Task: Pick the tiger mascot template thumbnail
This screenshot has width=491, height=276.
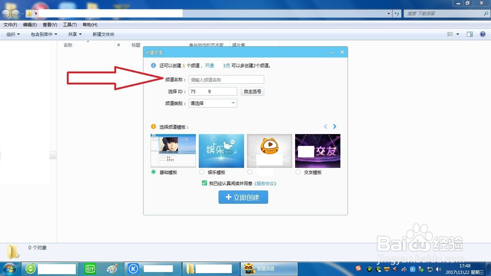Action: 270,151
